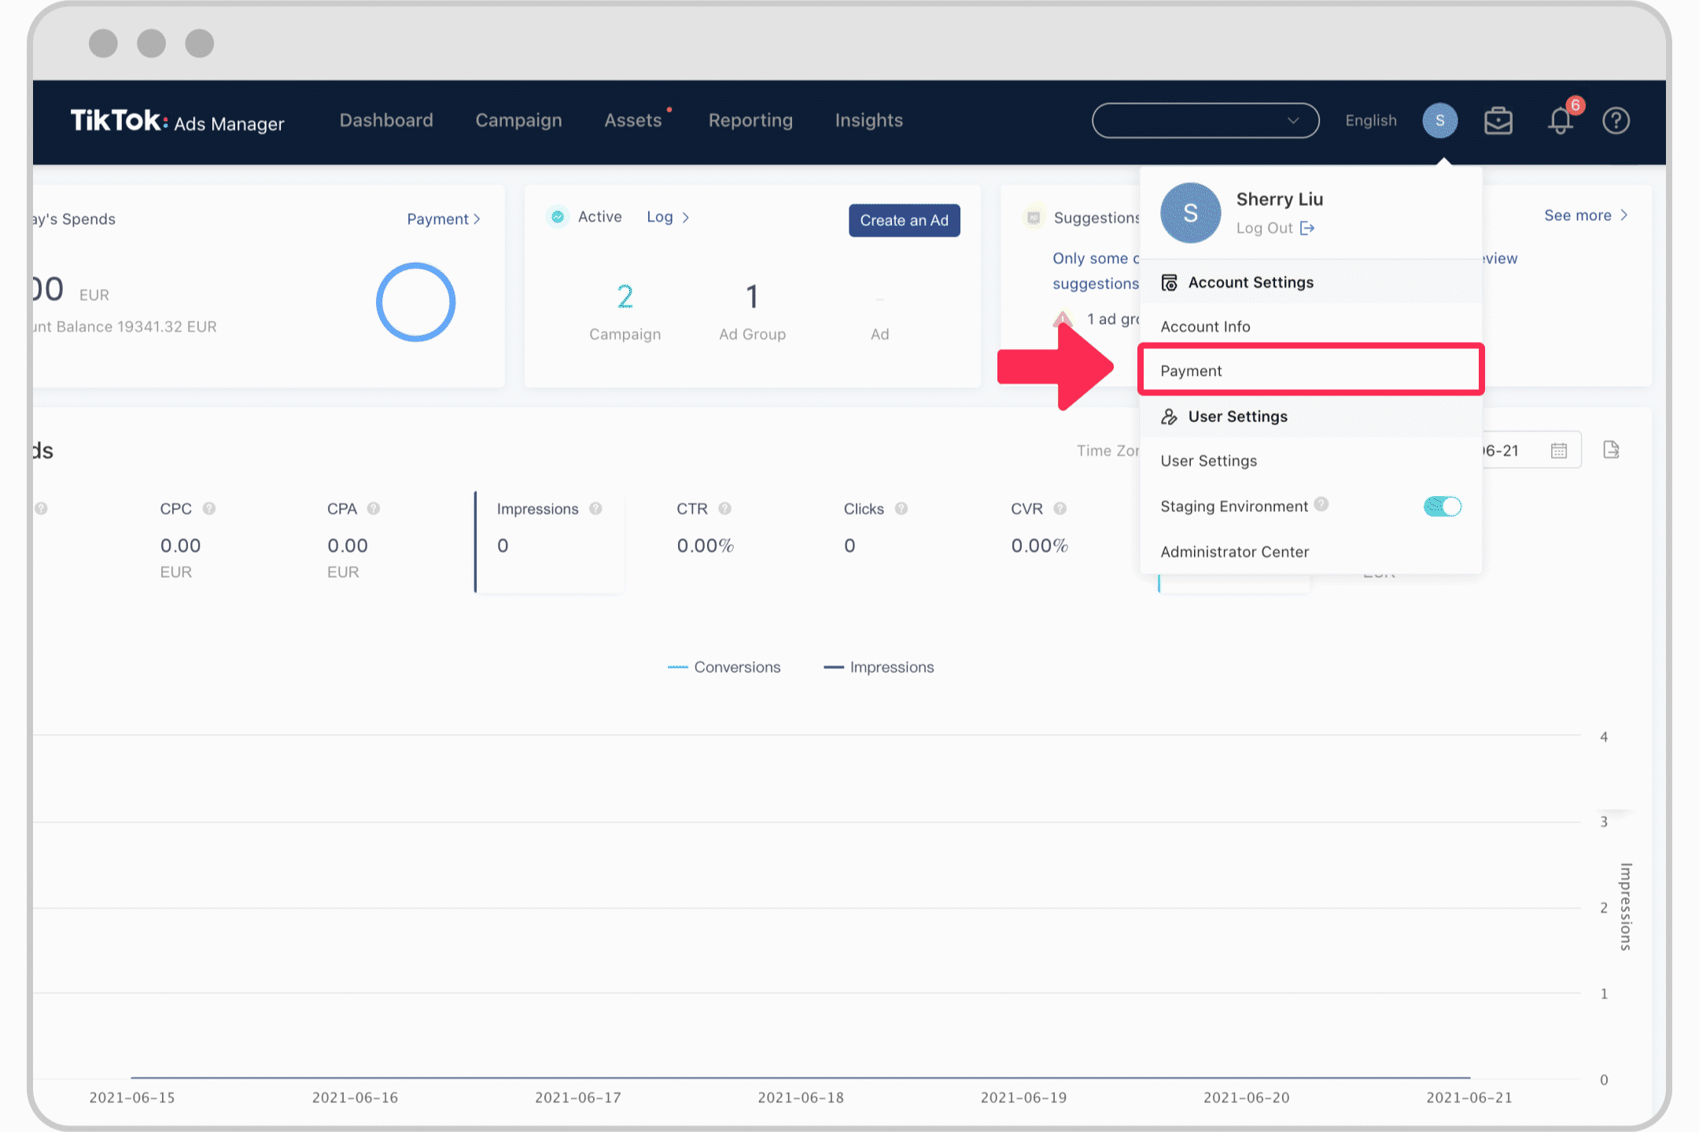Screen dimensions: 1699x1132
Task: Open the notifications panel
Action: (x=1556, y=120)
